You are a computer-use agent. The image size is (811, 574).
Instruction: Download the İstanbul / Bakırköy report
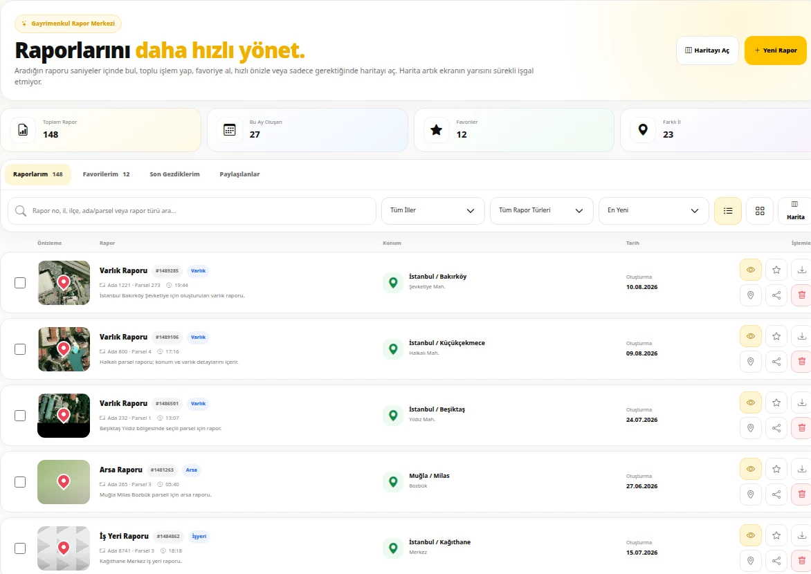coord(802,270)
